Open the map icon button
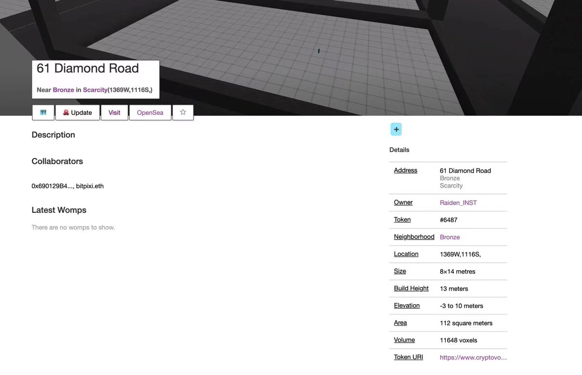The width and height of the screenshot is (582, 375). pyautogui.click(x=43, y=113)
